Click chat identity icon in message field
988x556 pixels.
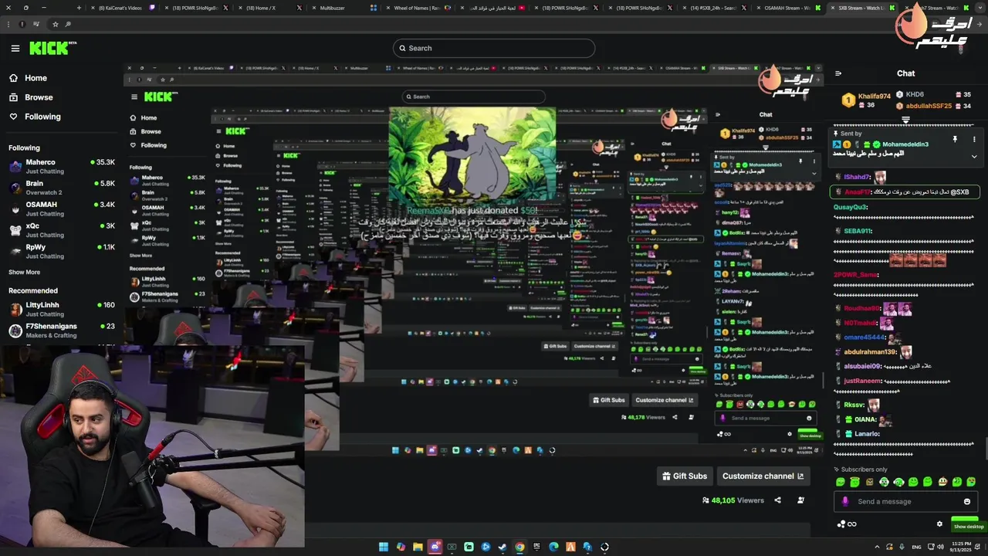(845, 501)
